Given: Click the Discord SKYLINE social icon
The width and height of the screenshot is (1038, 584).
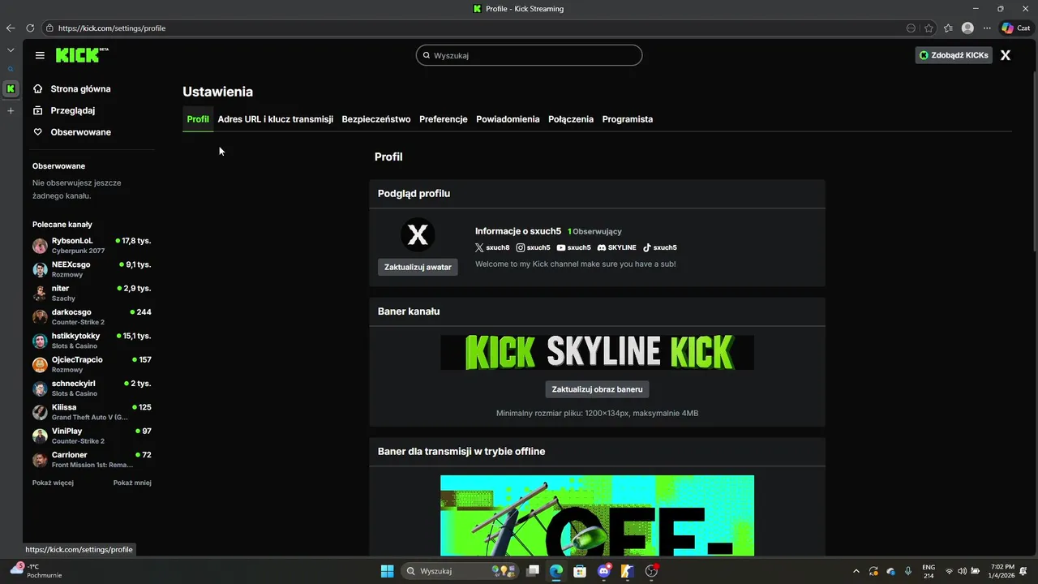Looking at the screenshot, I should (x=602, y=247).
